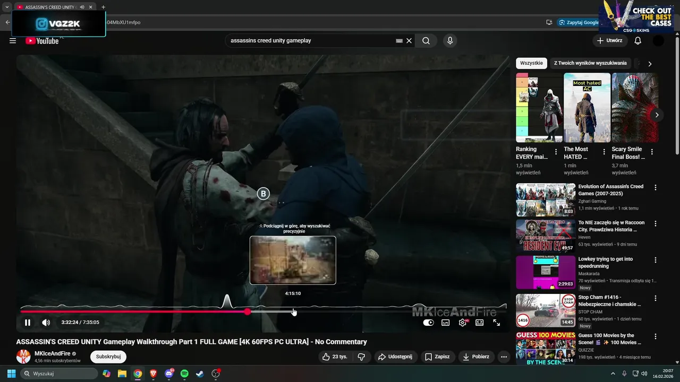Screen dimensions: 680x382
Task: Click the seek preview thumbnail above the timeline
Action: (x=293, y=260)
